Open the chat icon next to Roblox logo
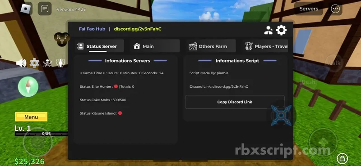The image size is (361, 166). [x=44, y=9]
